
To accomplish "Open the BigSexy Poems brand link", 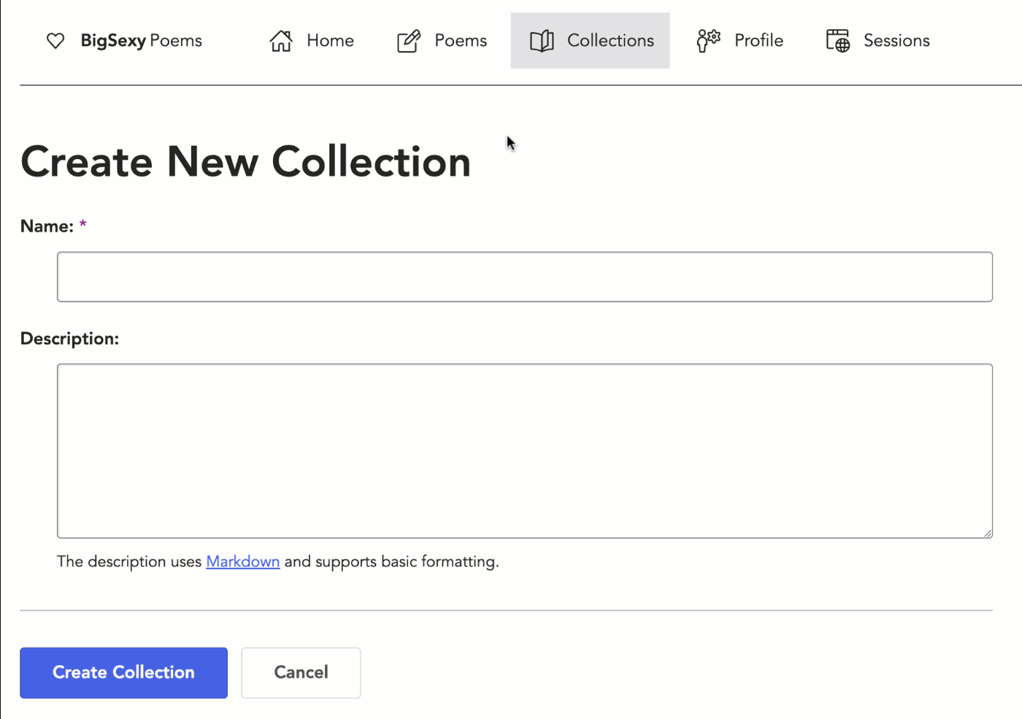I will (x=141, y=41).
